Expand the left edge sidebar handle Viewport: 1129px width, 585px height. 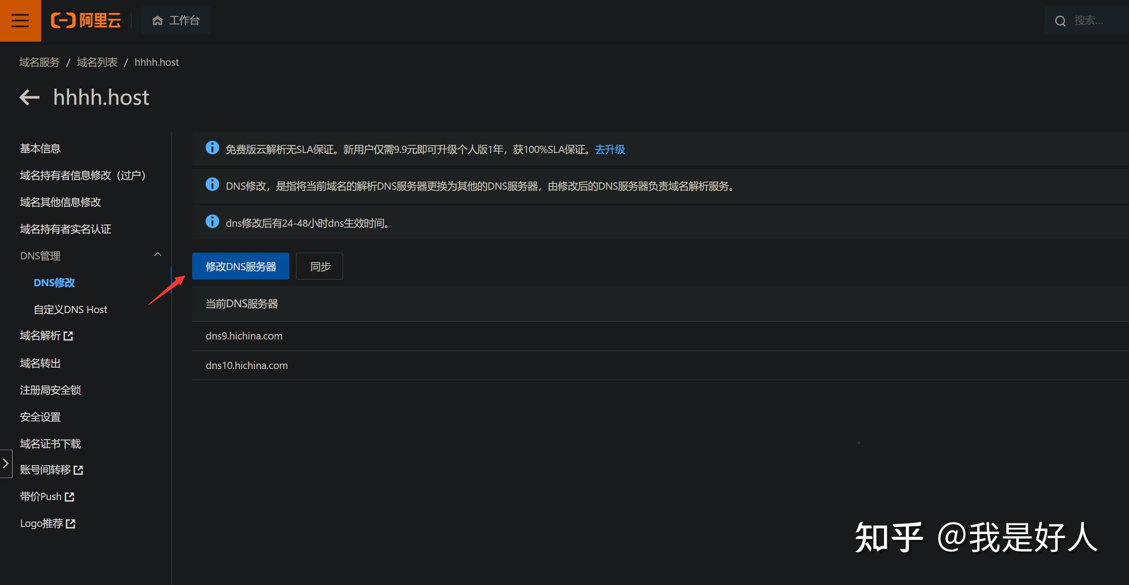(x=6, y=464)
